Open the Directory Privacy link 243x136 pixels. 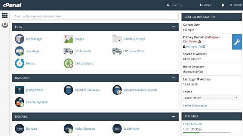[x=134, y=39]
